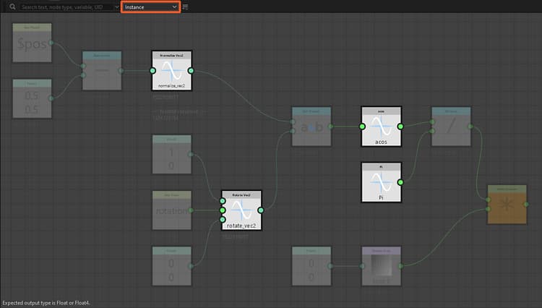Select the dimmed Subtraction node
This screenshot has width=542, height=308.
[x=102, y=71]
